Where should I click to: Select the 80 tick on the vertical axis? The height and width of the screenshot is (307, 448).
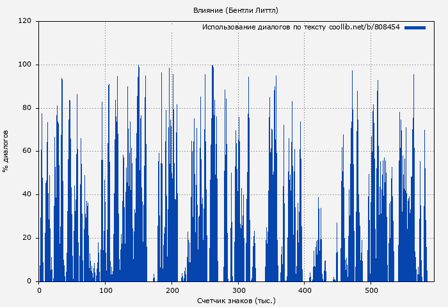27,108
